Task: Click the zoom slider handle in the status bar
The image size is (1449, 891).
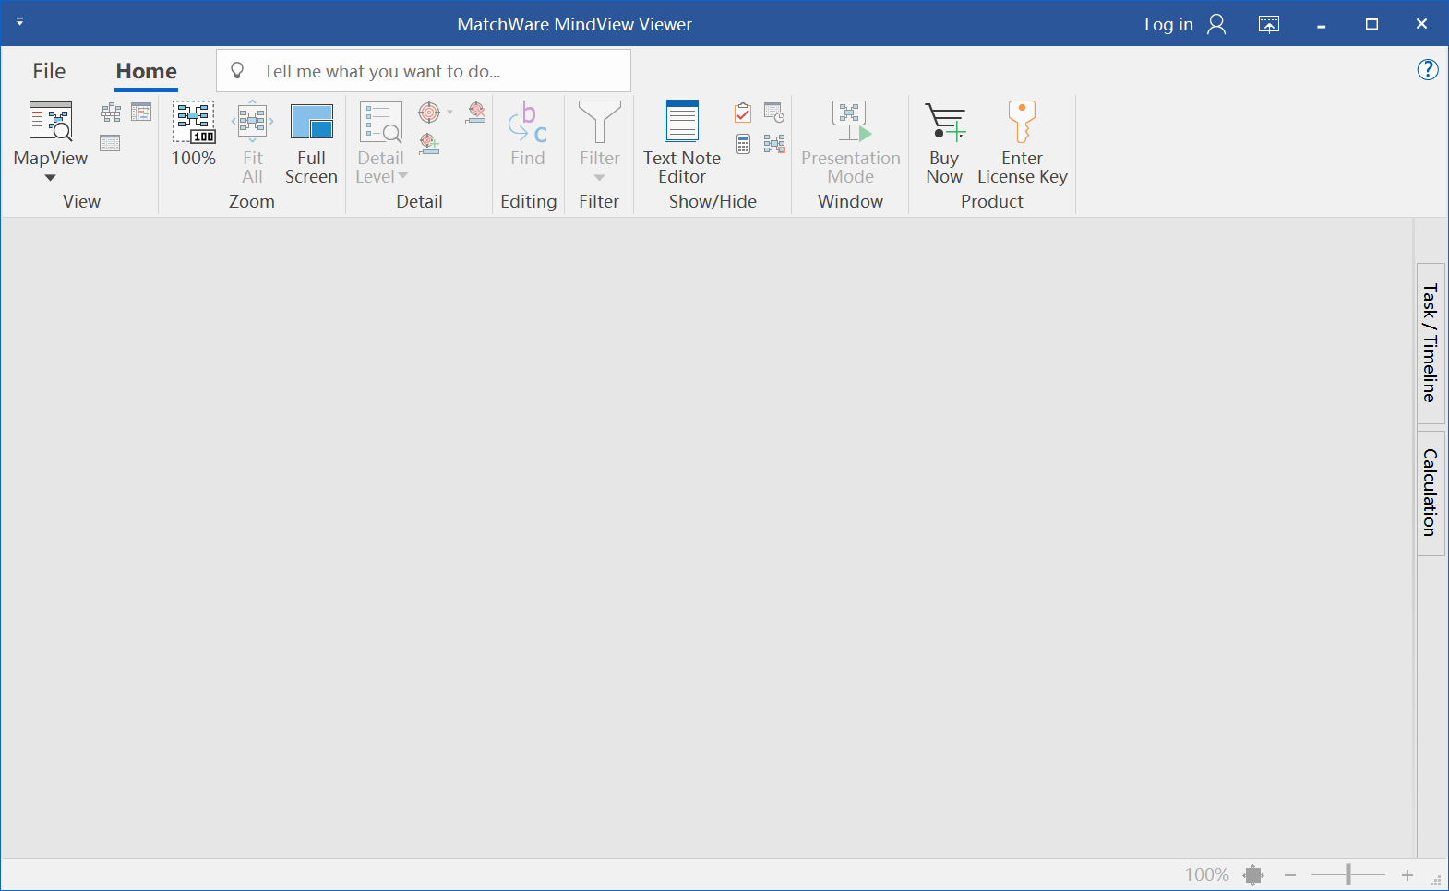Action: pyautogui.click(x=1348, y=874)
